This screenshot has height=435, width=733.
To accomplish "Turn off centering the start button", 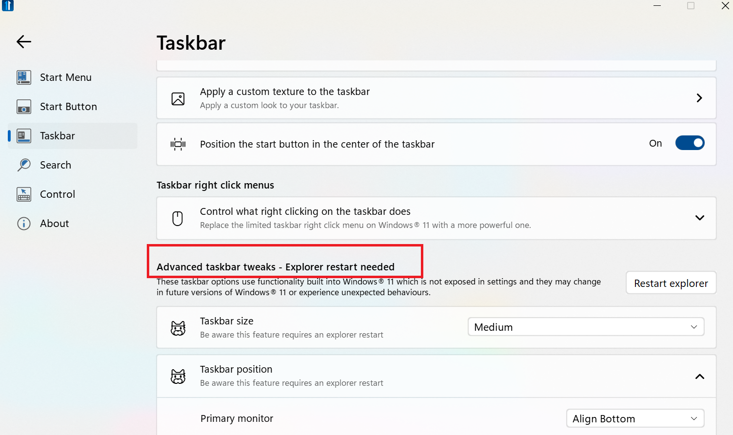I will pos(690,143).
